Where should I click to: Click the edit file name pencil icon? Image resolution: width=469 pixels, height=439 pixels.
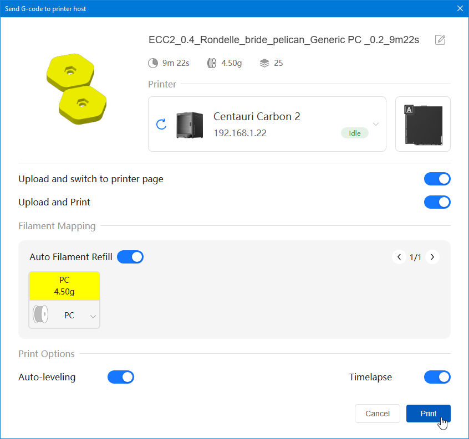pos(440,40)
